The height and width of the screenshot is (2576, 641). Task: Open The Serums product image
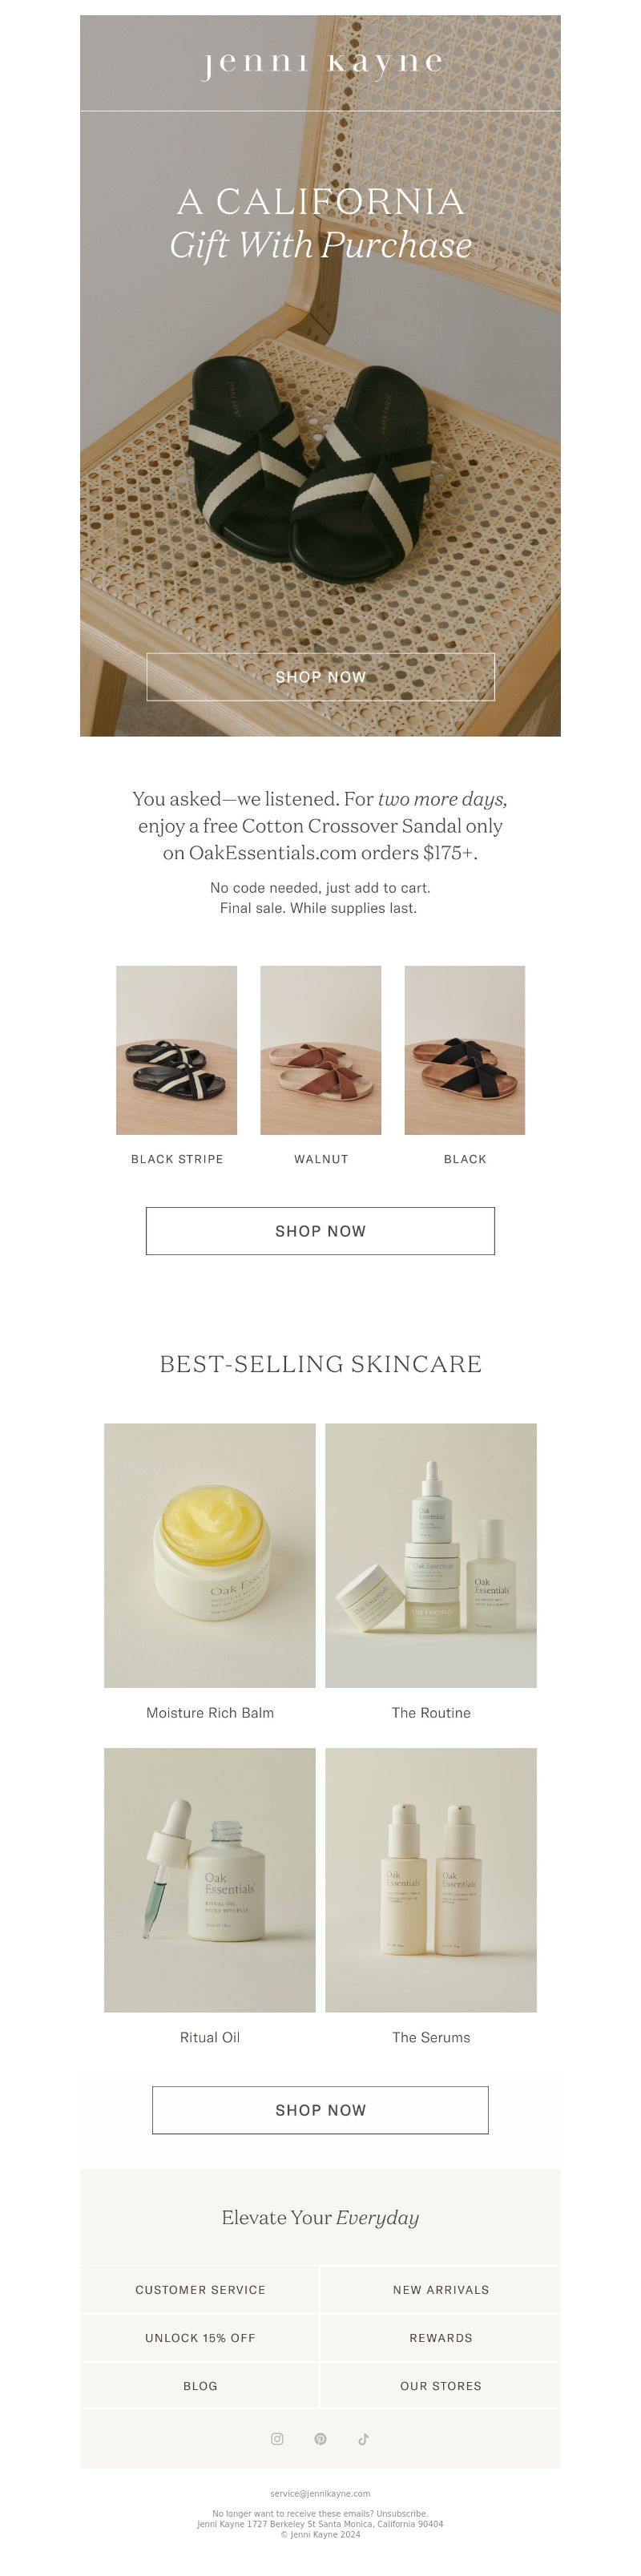tap(431, 1880)
